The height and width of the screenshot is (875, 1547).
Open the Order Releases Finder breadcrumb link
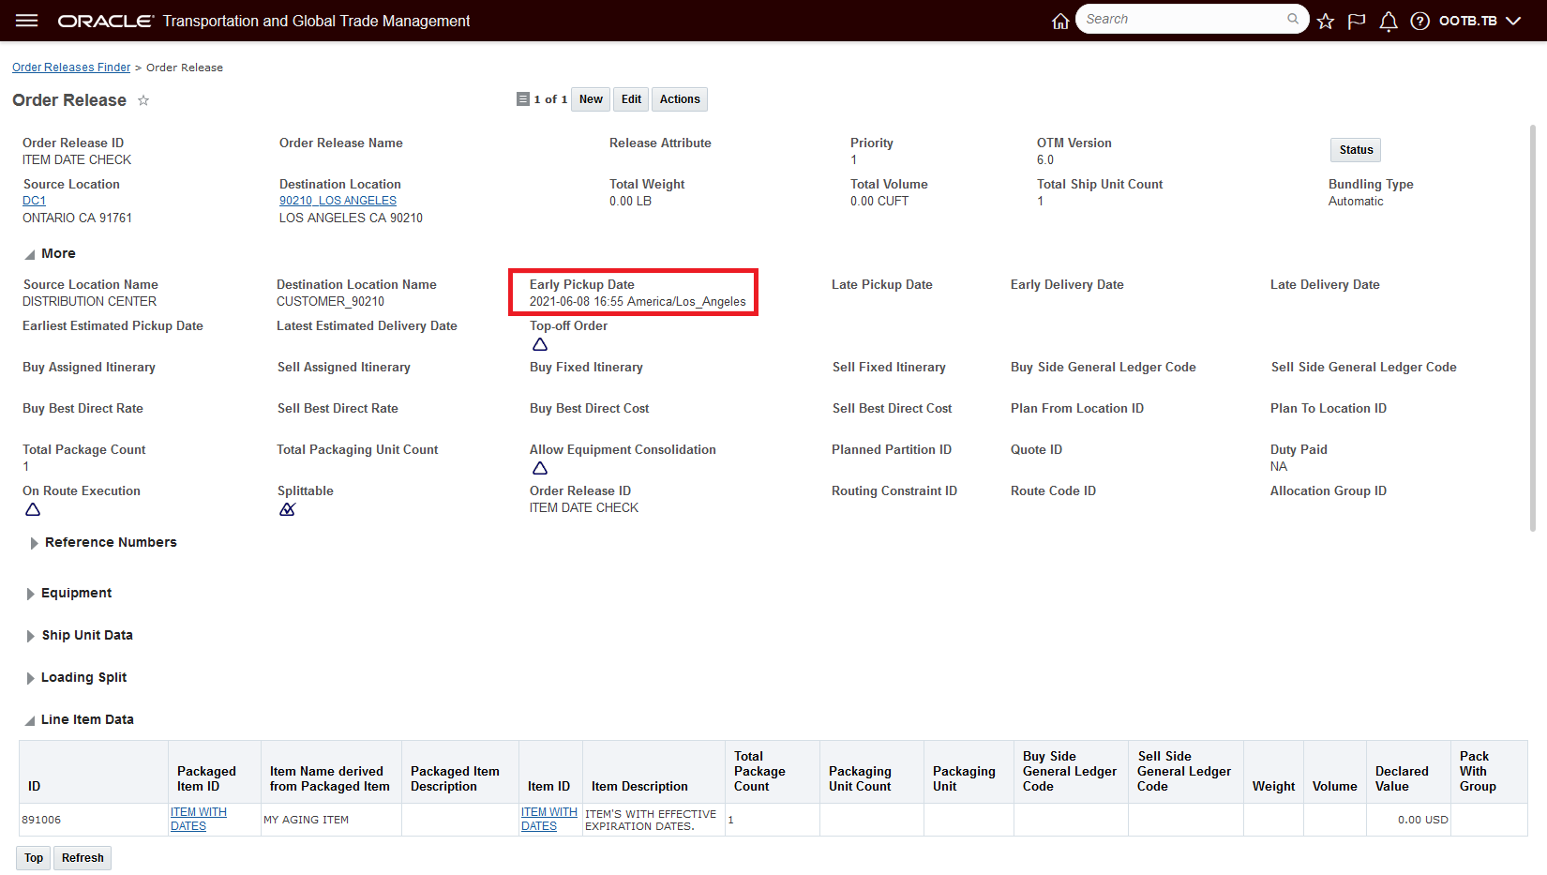click(71, 68)
